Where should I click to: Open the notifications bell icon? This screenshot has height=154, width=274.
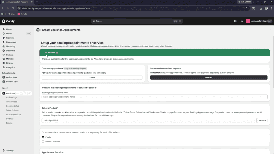pos(242,21)
